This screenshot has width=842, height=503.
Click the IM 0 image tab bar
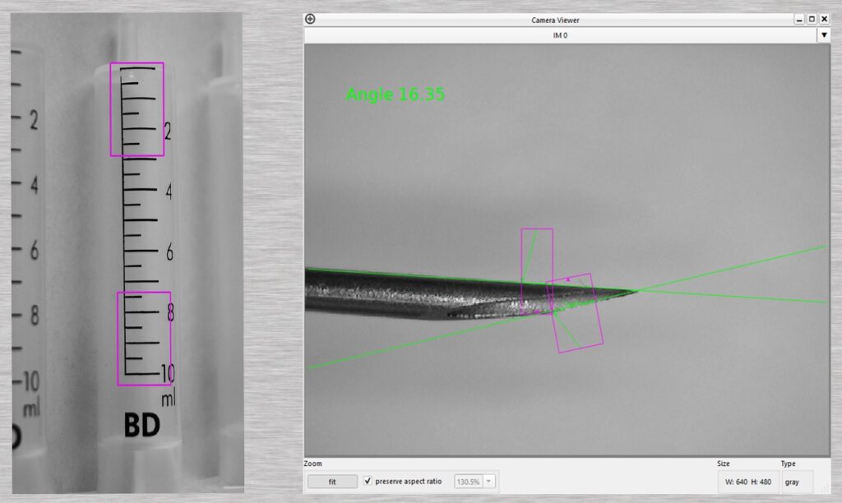pos(559,35)
